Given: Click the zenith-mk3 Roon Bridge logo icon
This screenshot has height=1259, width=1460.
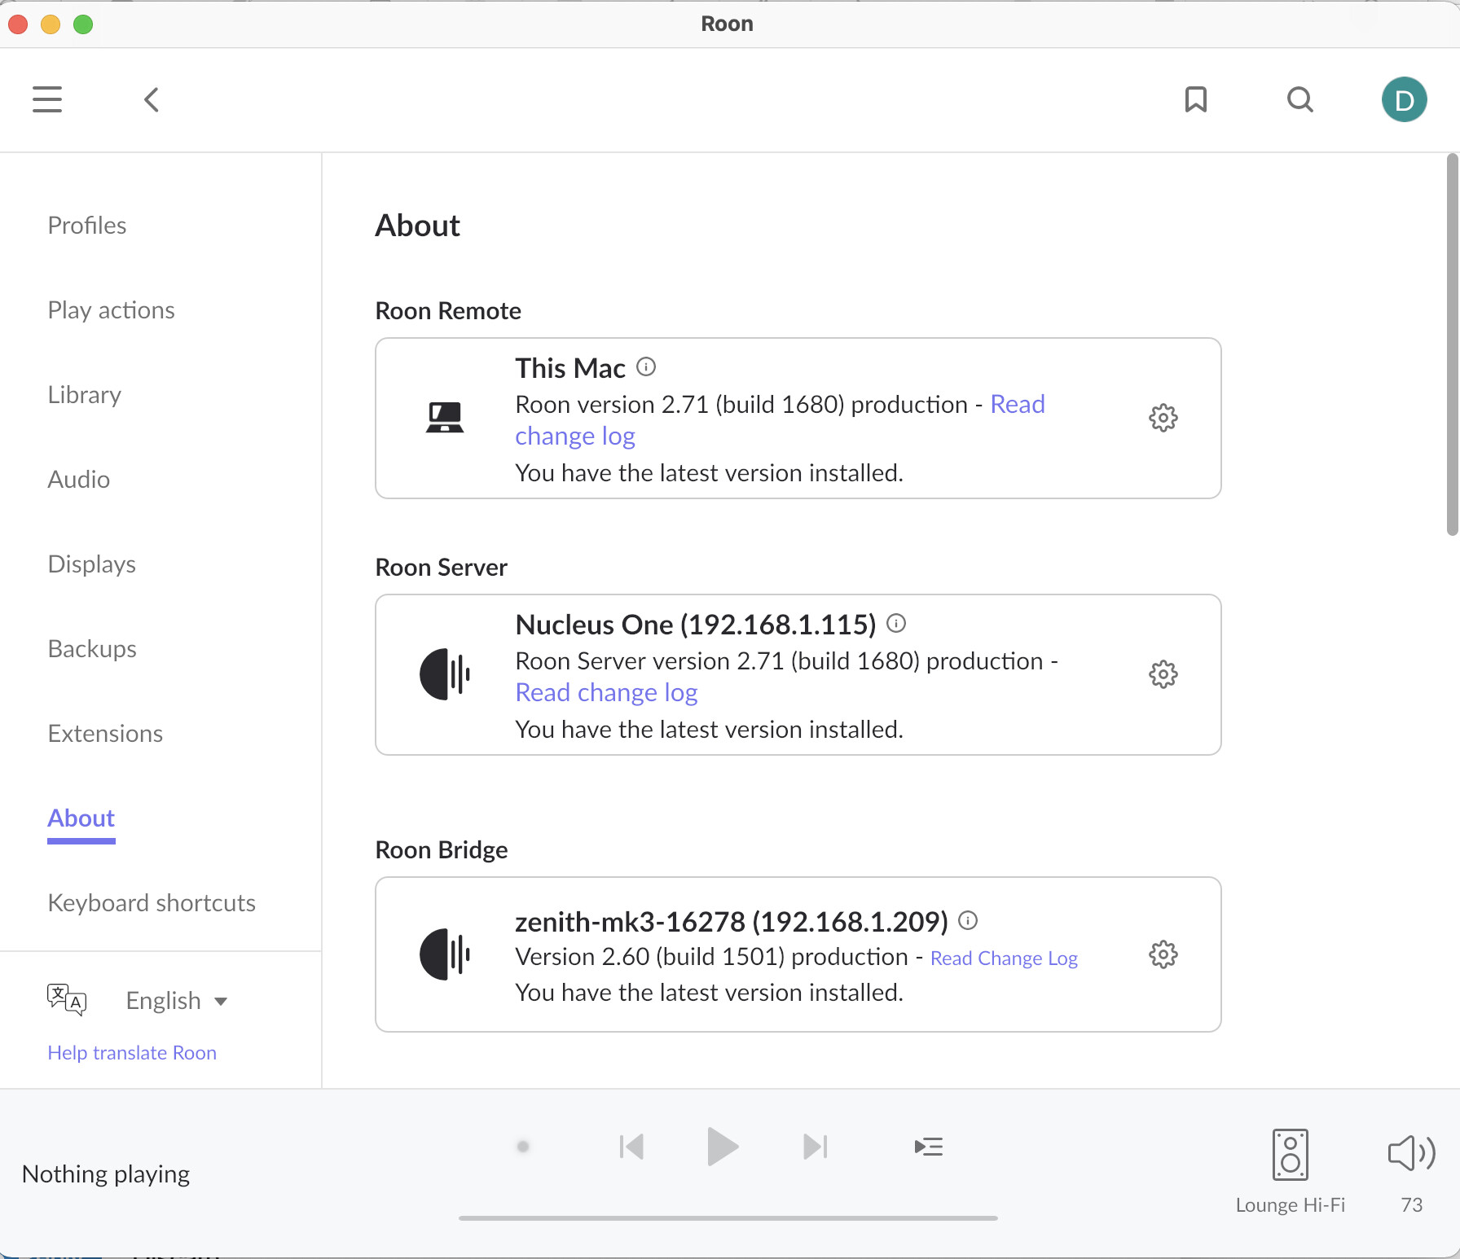Looking at the screenshot, I should 445,954.
